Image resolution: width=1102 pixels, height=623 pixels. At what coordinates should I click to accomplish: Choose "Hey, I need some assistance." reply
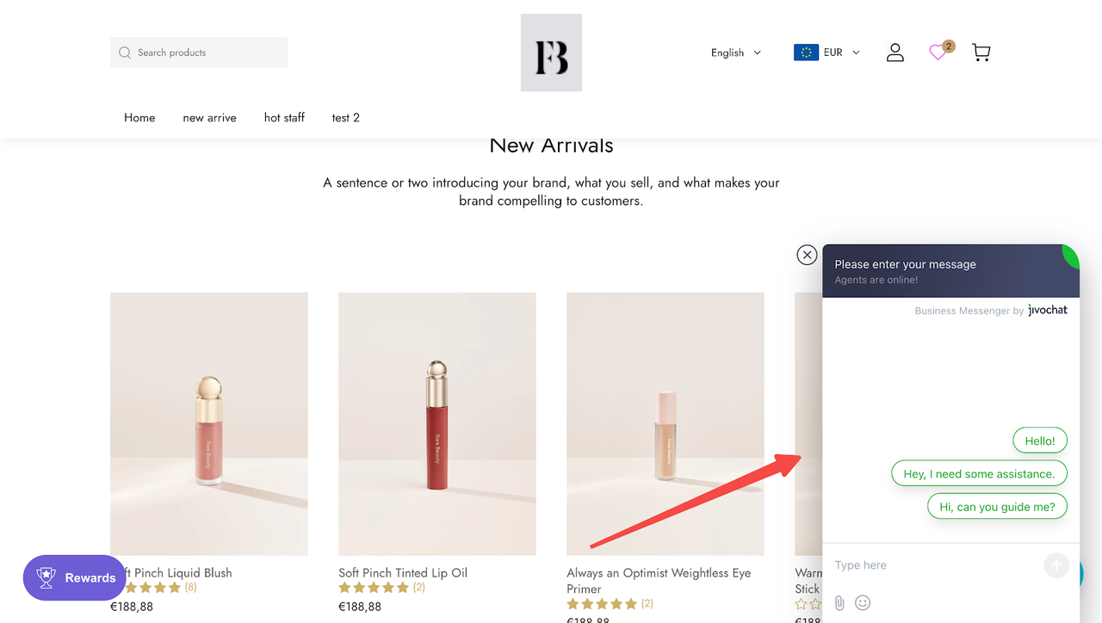click(x=979, y=474)
